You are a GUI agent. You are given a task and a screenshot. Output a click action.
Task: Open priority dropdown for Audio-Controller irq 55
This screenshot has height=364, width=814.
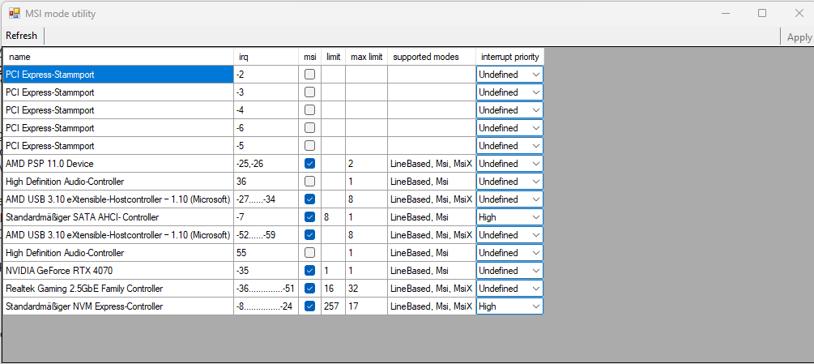509,253
